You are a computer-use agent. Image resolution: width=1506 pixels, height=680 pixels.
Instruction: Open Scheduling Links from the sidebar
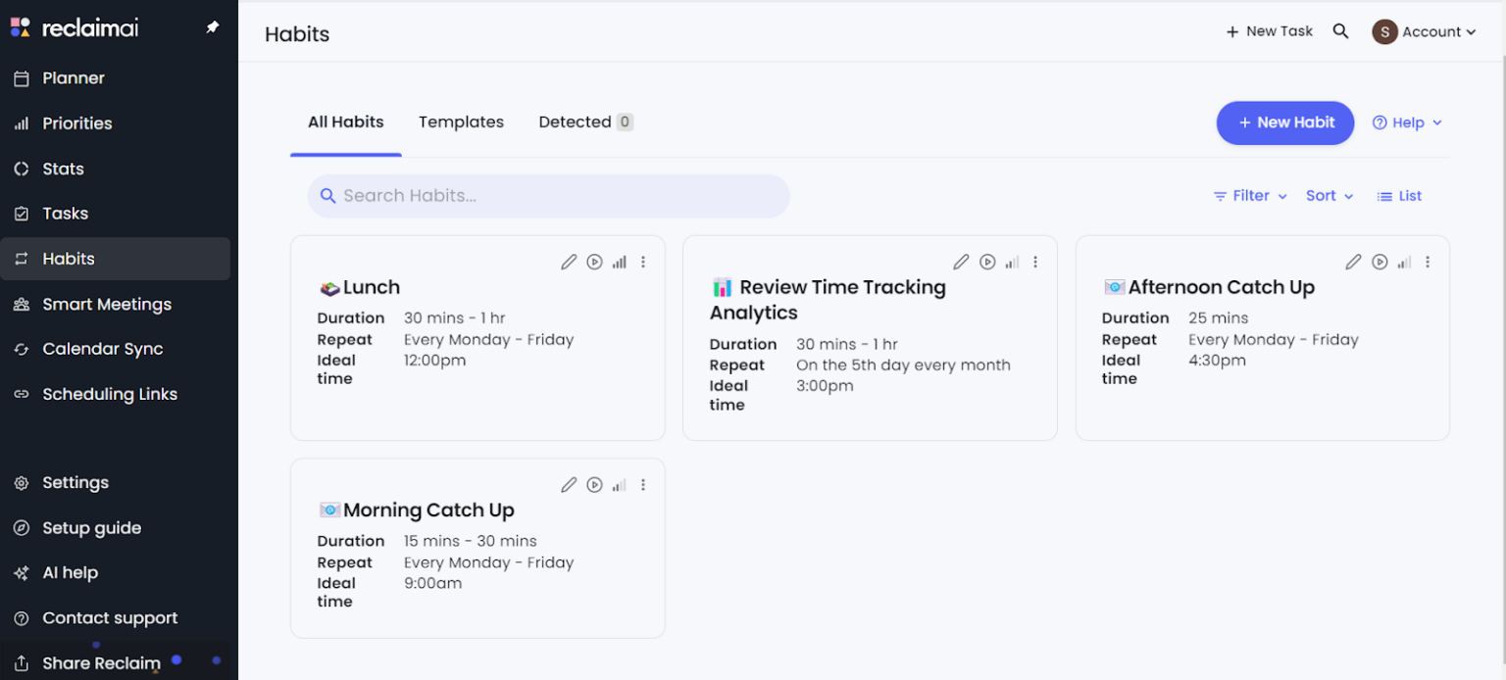tap(110, 394)
